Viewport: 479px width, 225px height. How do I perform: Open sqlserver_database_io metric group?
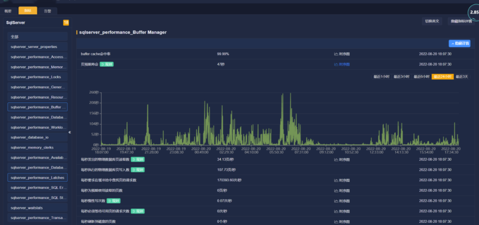click(38, 137)
